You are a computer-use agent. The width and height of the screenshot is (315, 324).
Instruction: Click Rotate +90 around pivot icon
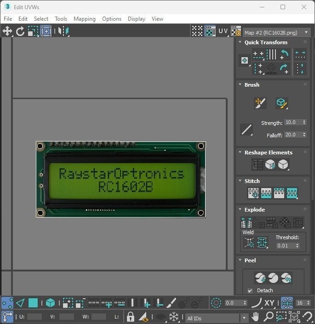click(285, 54)
